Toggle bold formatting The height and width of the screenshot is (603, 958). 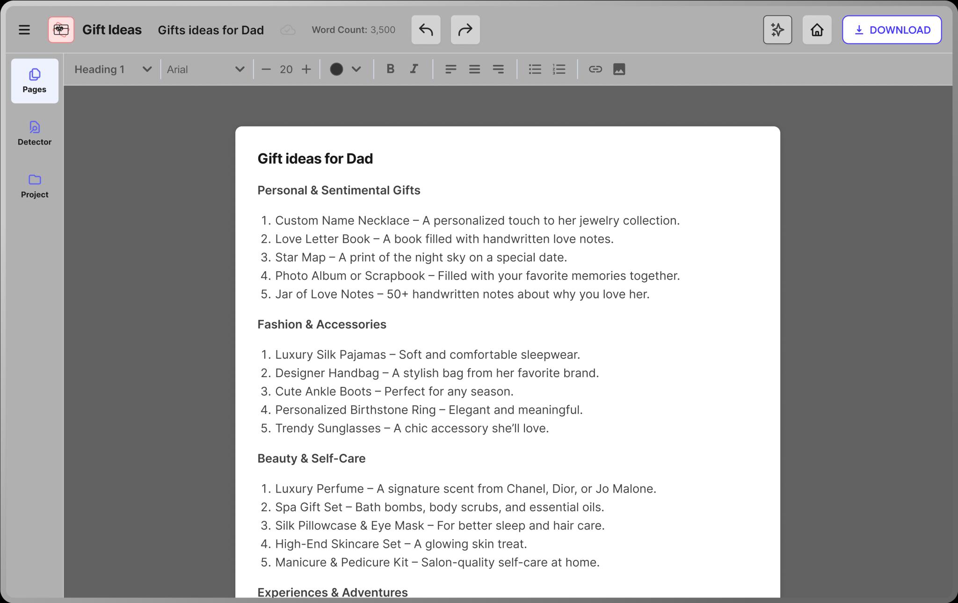390,69
